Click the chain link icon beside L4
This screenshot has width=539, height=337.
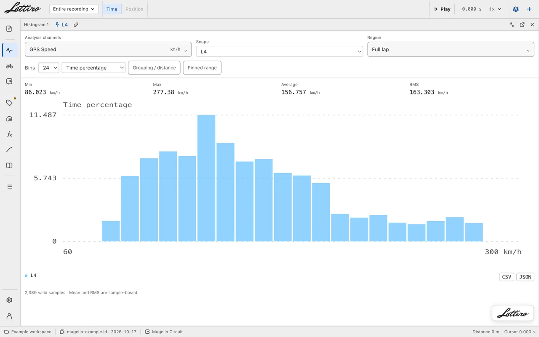pos(76,25)
